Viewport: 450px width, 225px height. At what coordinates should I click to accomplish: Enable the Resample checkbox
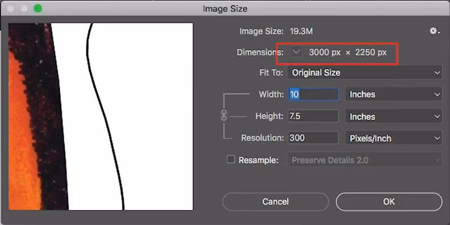tap(231, 160)
